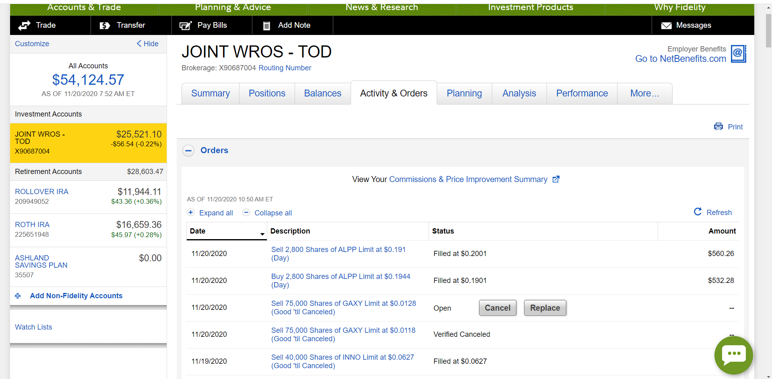Click the Pay Bills icon
The image size is (772, 379).
pyautogui.click(x=185, y=25)
